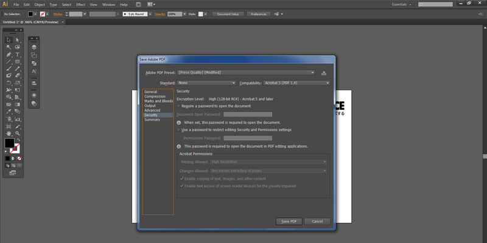This screenshot has width=487, height=243.
Task: Select the Free Transform tool
Action: tap(18, 90)
